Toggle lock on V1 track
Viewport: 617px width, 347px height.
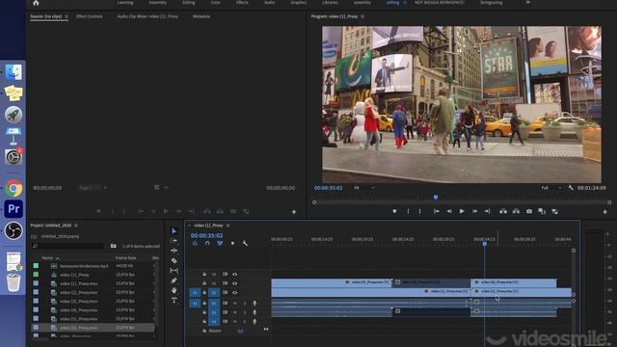coord(204,293)
